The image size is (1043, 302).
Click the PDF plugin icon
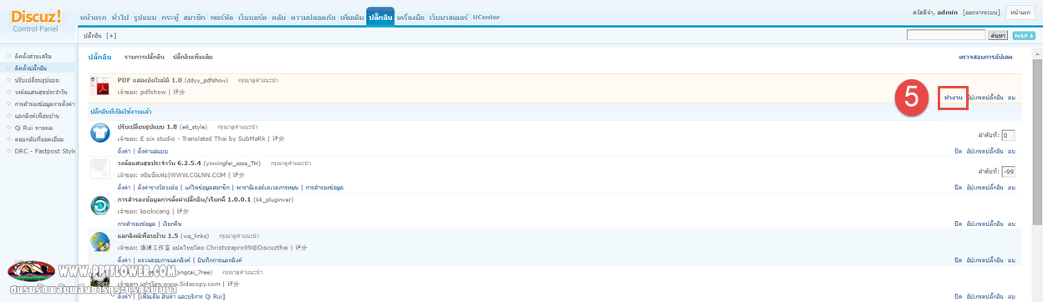[100, 88]
